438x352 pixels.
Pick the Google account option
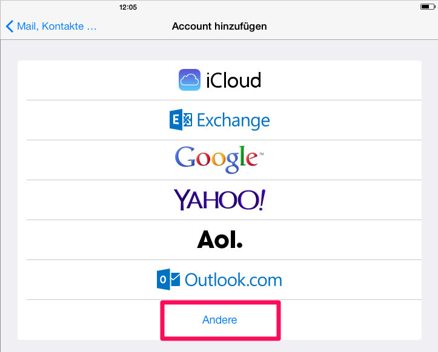[219, 160]
